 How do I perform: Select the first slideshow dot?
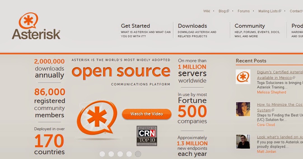[102, 154]
